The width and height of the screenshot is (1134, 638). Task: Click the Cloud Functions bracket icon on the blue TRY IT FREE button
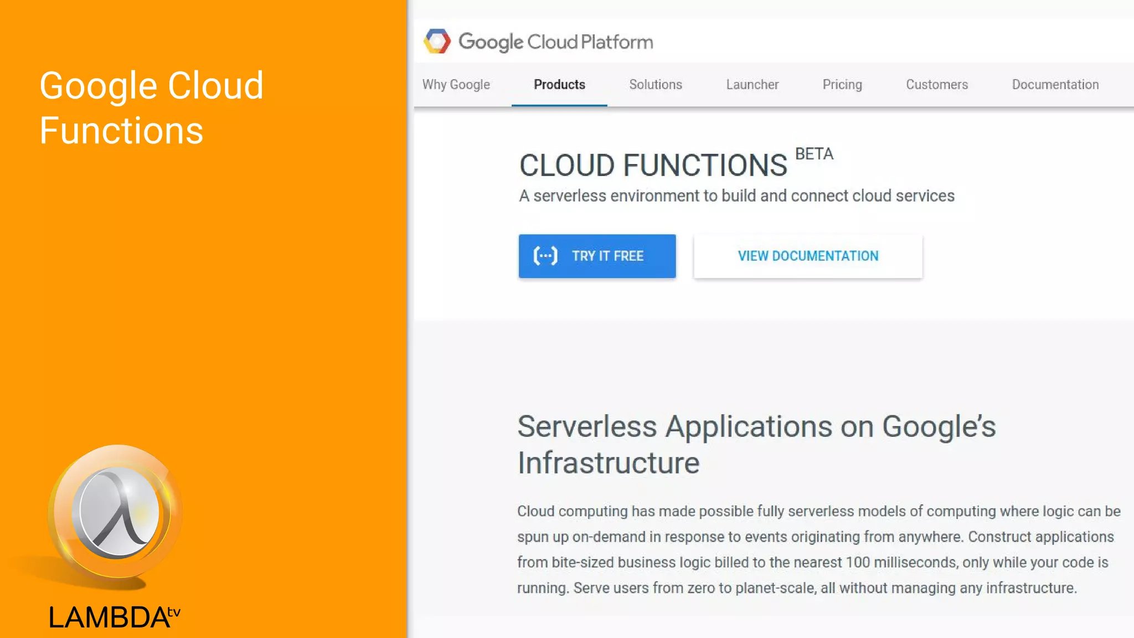click(x=545, y=256)
